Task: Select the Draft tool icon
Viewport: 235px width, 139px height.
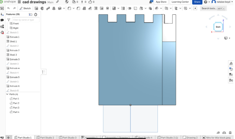Action: click(84, 8)
